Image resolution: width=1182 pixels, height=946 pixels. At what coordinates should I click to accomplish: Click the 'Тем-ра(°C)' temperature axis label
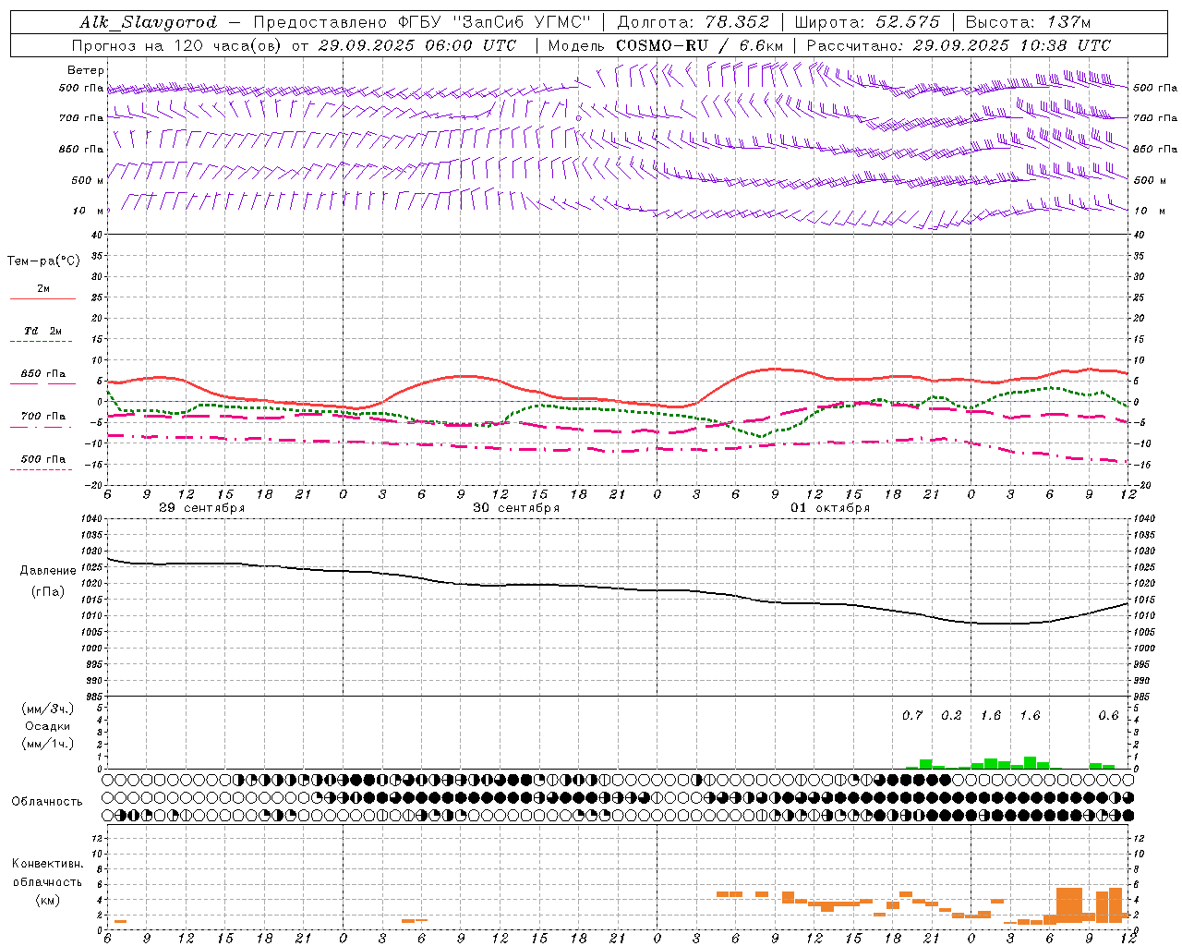tap(43, 261)
